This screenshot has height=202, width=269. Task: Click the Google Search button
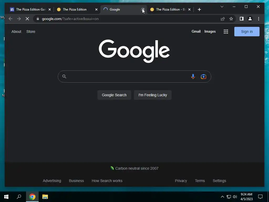click(114, 95)
